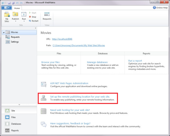The image size is (170, 136).
Task: Expand the Publish dropdown arrow
Action: (16, 21)
